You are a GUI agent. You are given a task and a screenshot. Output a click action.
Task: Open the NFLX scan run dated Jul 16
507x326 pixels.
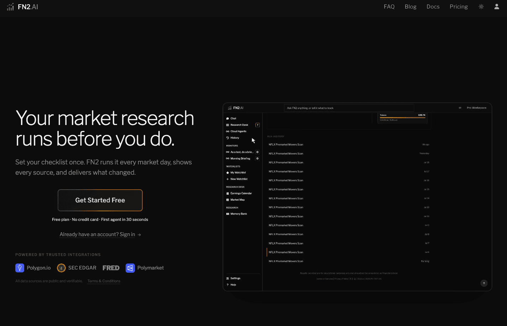[x=349, y=180]
